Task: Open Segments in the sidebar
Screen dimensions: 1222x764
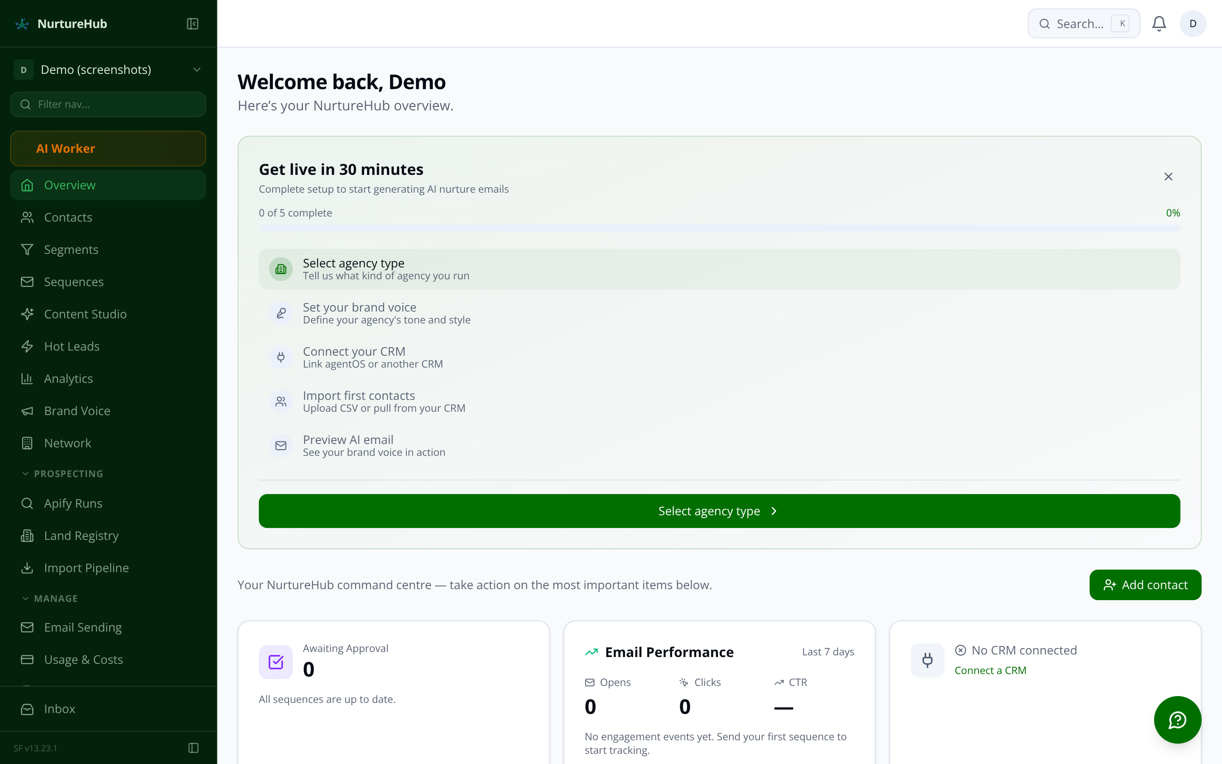Action: [108, 250]
